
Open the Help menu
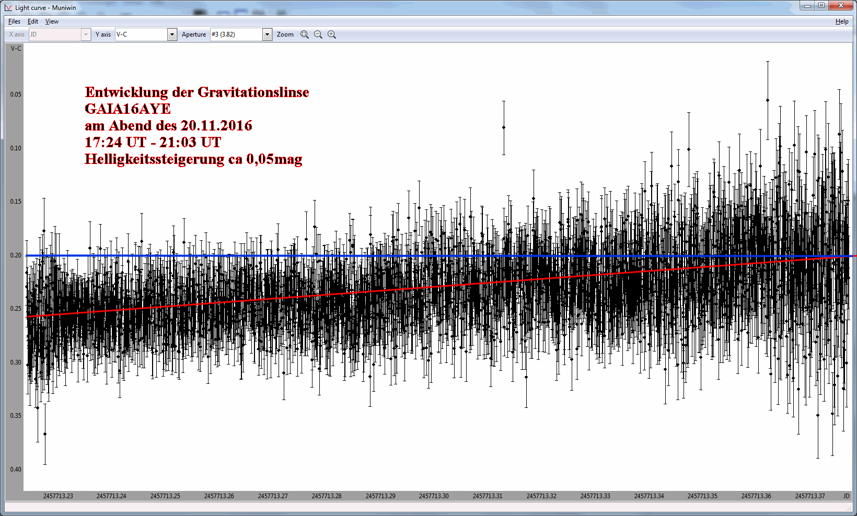841,21
